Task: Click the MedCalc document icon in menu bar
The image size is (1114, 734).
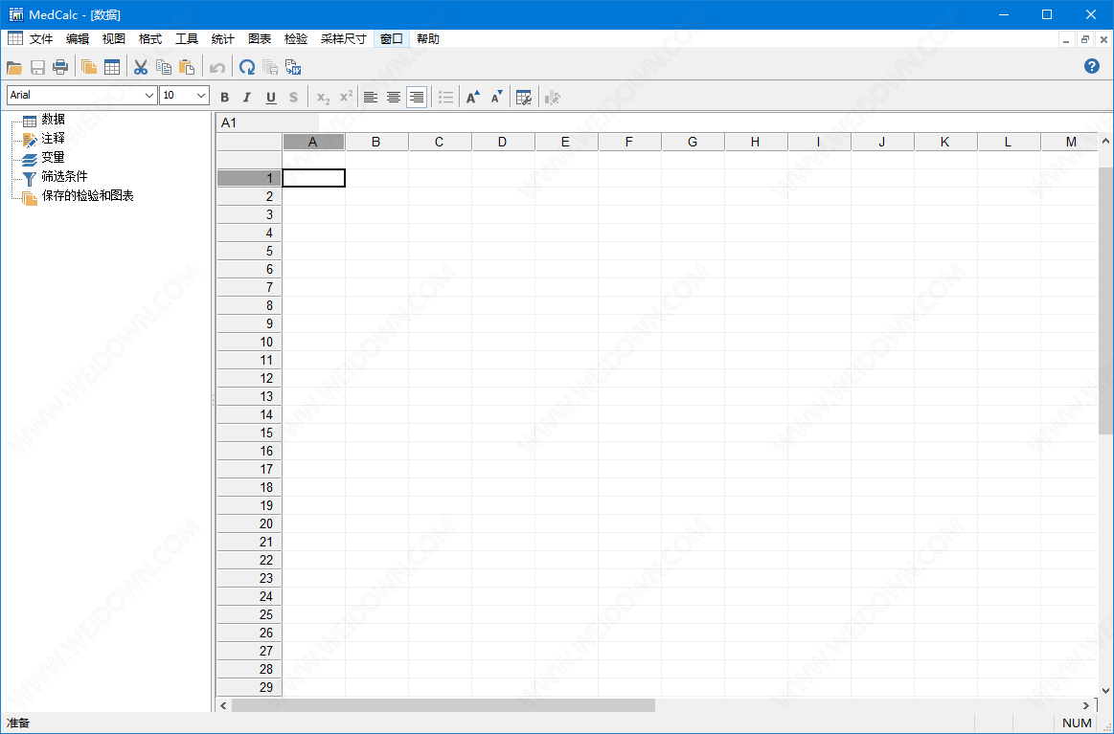Action: (x=15, y=38)
